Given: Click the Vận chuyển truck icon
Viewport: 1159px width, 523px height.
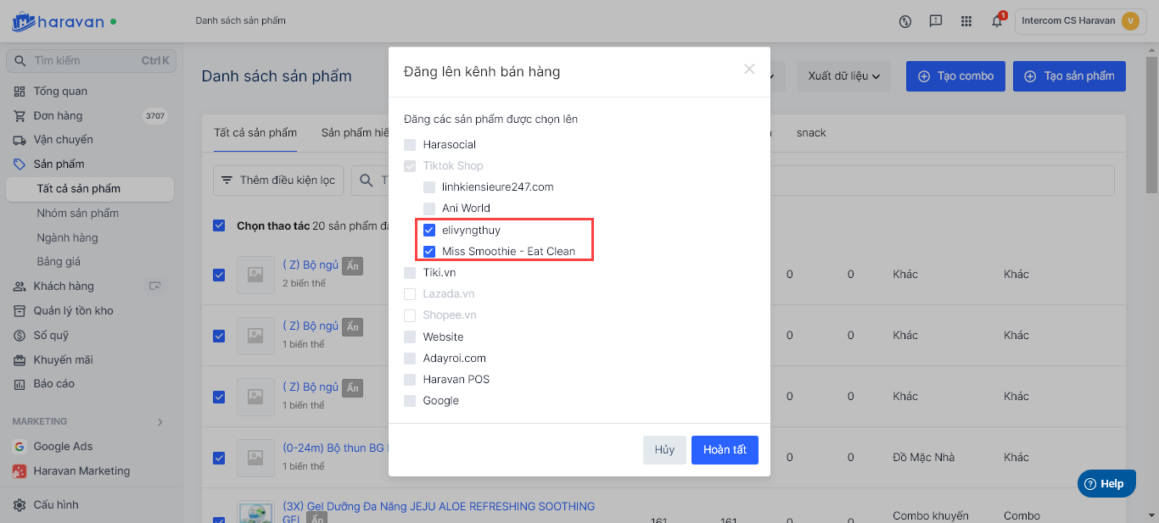Looking at the screenshot, I should click(19, 140).
